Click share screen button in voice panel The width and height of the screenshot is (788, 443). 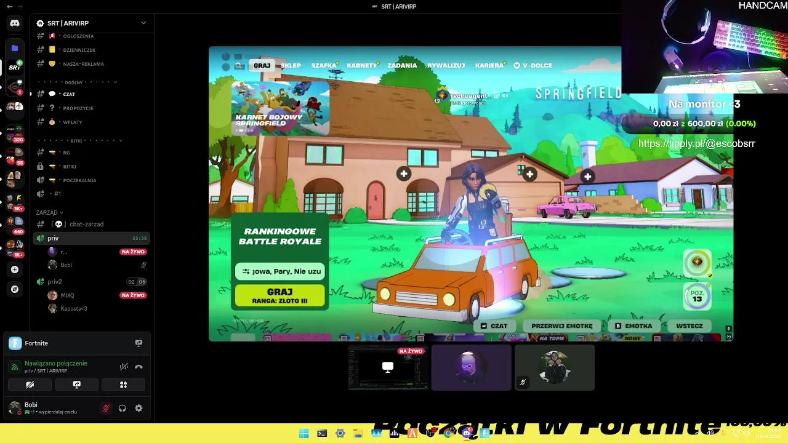point(76,385)
